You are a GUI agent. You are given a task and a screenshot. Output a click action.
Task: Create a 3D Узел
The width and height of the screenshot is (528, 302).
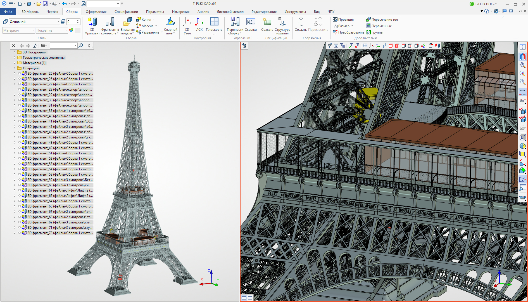click(187, 26)
